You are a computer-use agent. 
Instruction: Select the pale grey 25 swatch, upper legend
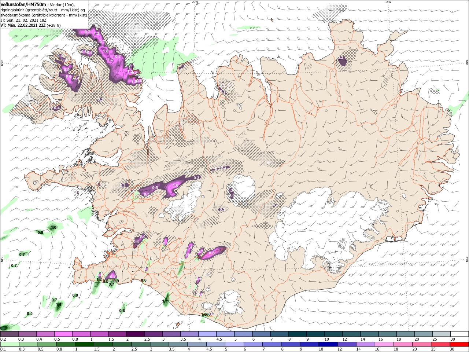click(x=441, y=334)
